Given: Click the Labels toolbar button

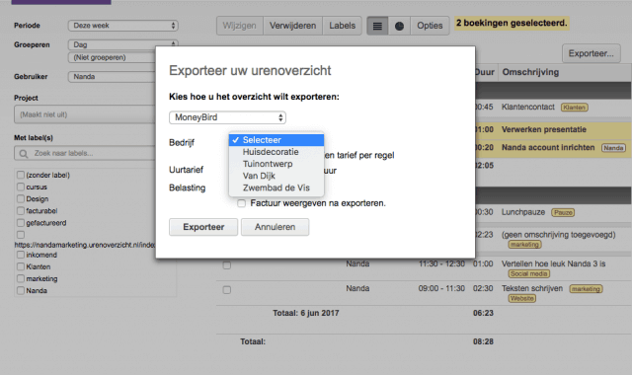Looking at the screenshot, I should click(x=343, y=26).
